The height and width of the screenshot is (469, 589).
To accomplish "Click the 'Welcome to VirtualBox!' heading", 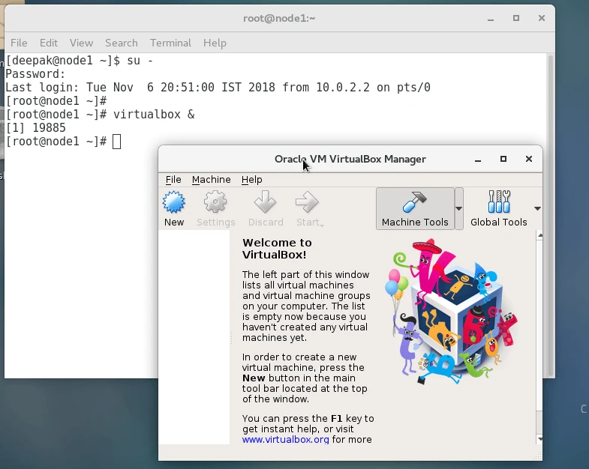I will pyautogui.click(x=277, y=249).
